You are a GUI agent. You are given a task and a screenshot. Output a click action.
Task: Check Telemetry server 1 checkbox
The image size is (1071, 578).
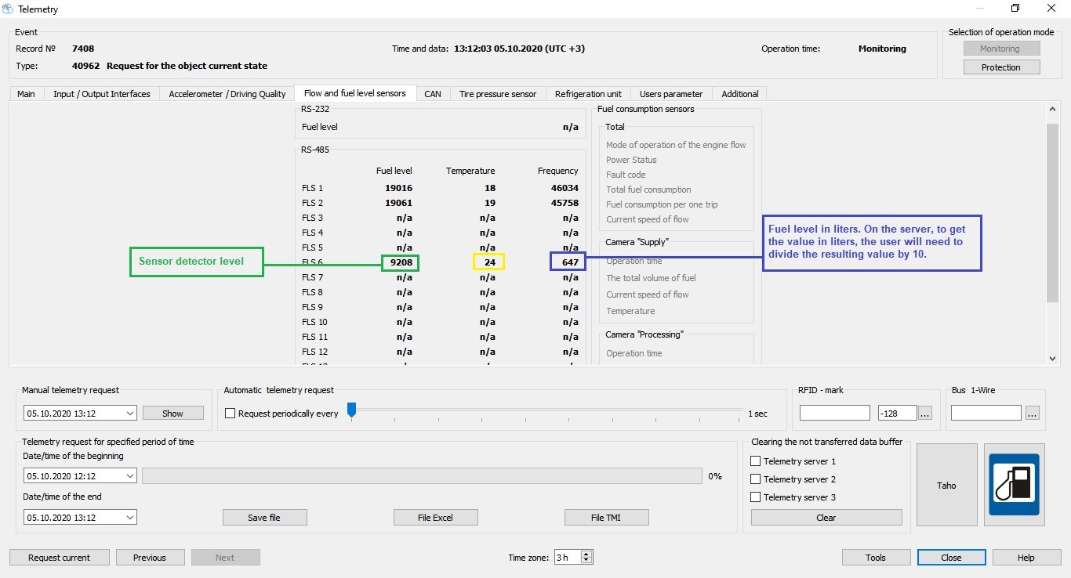tap(756, 461)
